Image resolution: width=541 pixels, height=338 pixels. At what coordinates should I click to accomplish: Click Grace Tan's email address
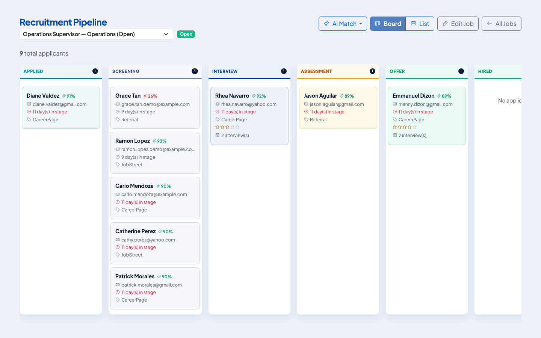156,104
